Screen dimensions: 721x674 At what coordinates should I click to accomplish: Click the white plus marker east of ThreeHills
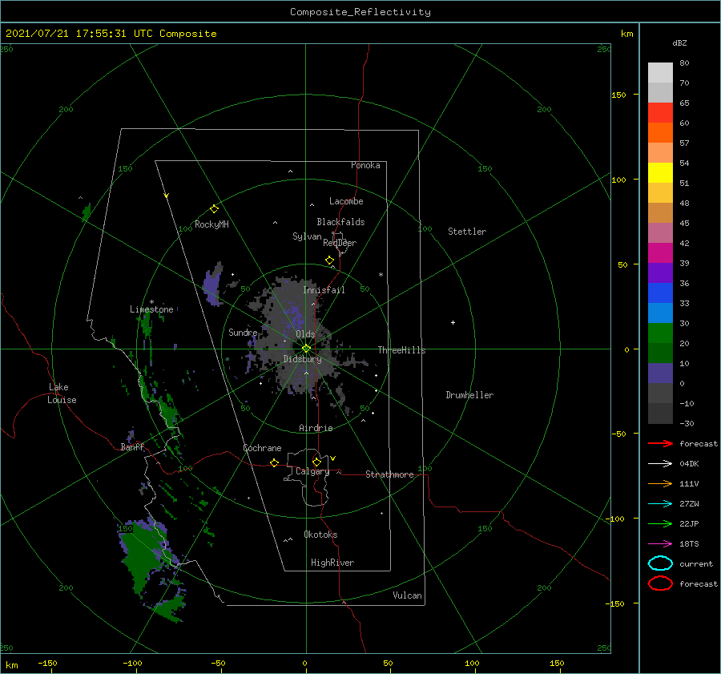tap(453, 322)
